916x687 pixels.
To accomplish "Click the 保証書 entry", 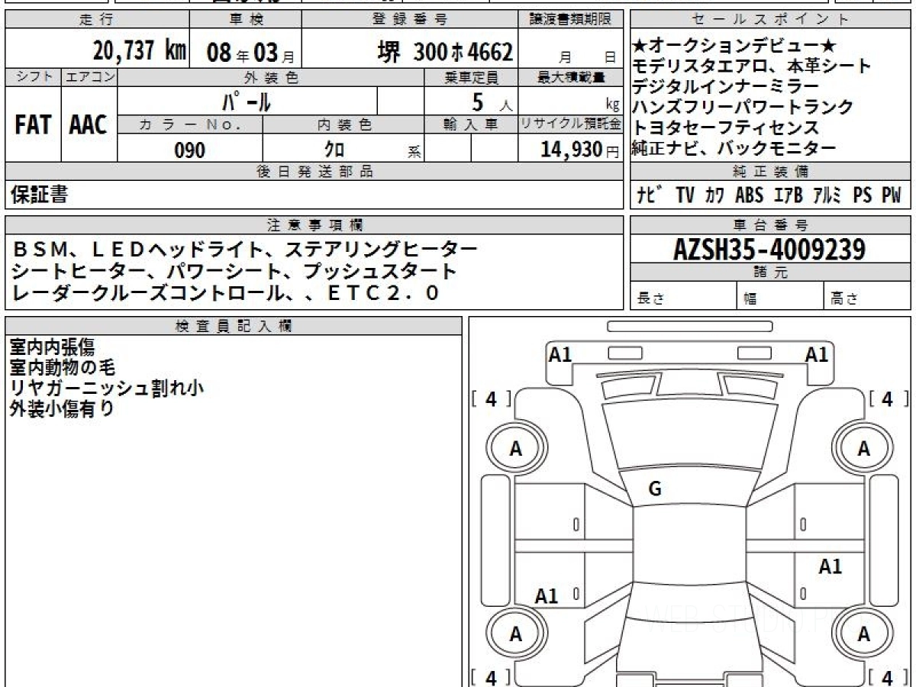I will (x=39, y=195).
